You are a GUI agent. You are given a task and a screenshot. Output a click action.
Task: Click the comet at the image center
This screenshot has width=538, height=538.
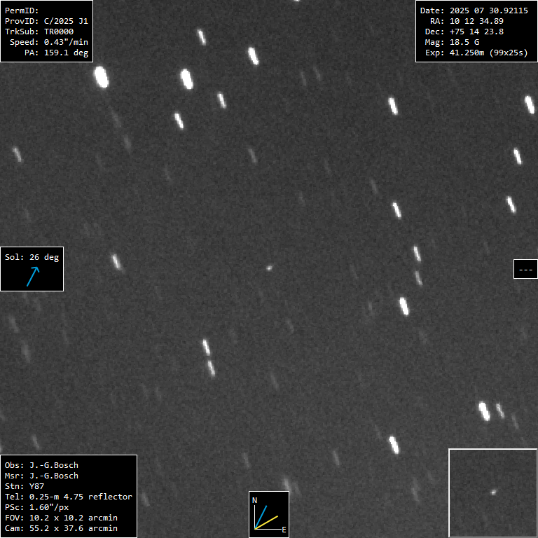pos(269,268)
